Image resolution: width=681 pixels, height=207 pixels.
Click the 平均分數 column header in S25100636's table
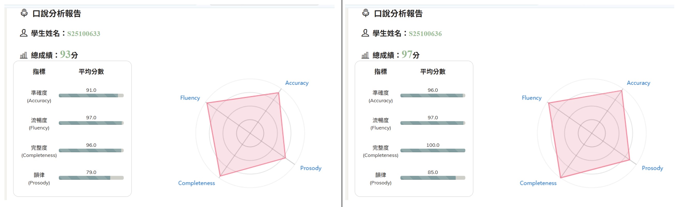(x=433, y=71)
